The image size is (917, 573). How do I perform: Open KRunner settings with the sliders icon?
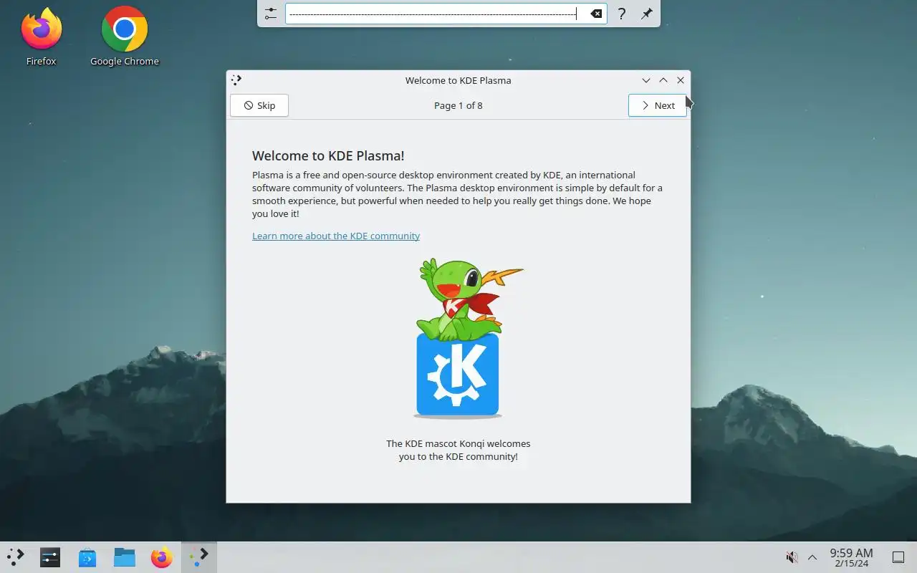pyautogui.click(x=270, y=14)
